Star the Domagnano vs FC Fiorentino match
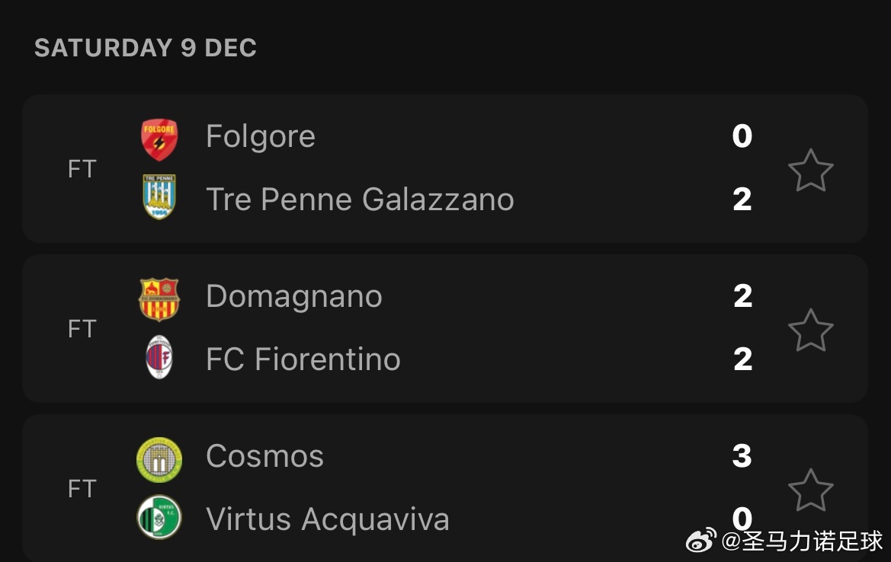The image size is (891, 562). [x=810, y=330]
